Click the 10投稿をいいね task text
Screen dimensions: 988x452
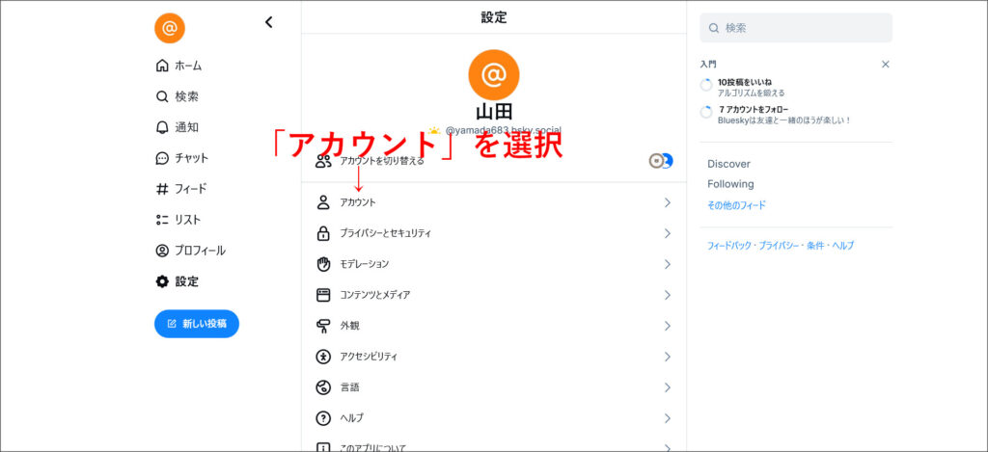(745, 82)
